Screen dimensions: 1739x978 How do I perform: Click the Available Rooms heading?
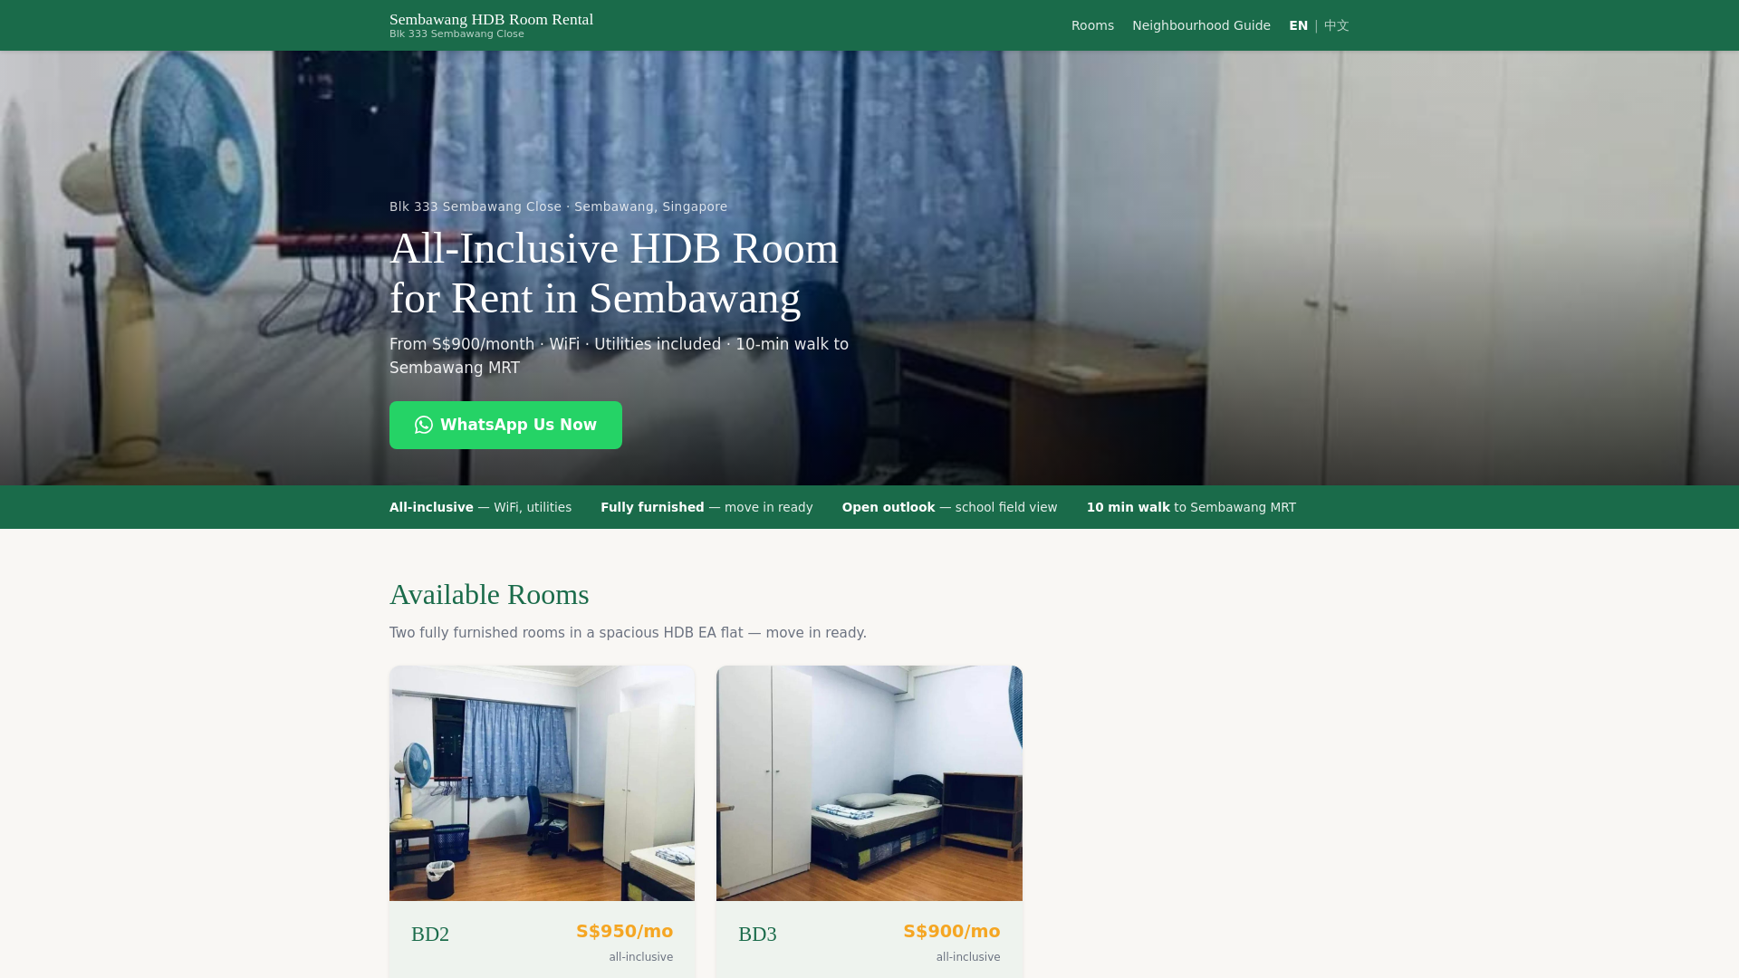coord(489,595)
